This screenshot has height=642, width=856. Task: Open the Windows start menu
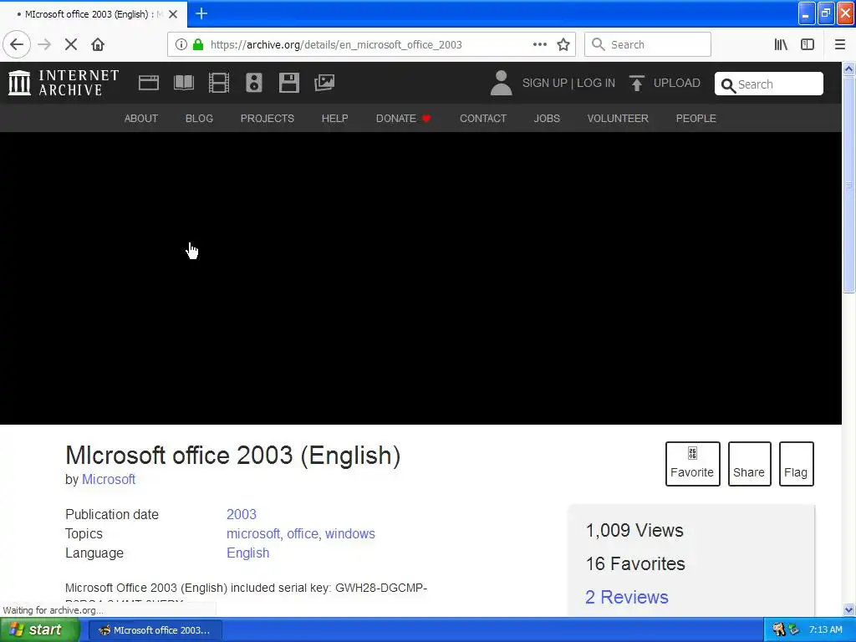[39, 630]
